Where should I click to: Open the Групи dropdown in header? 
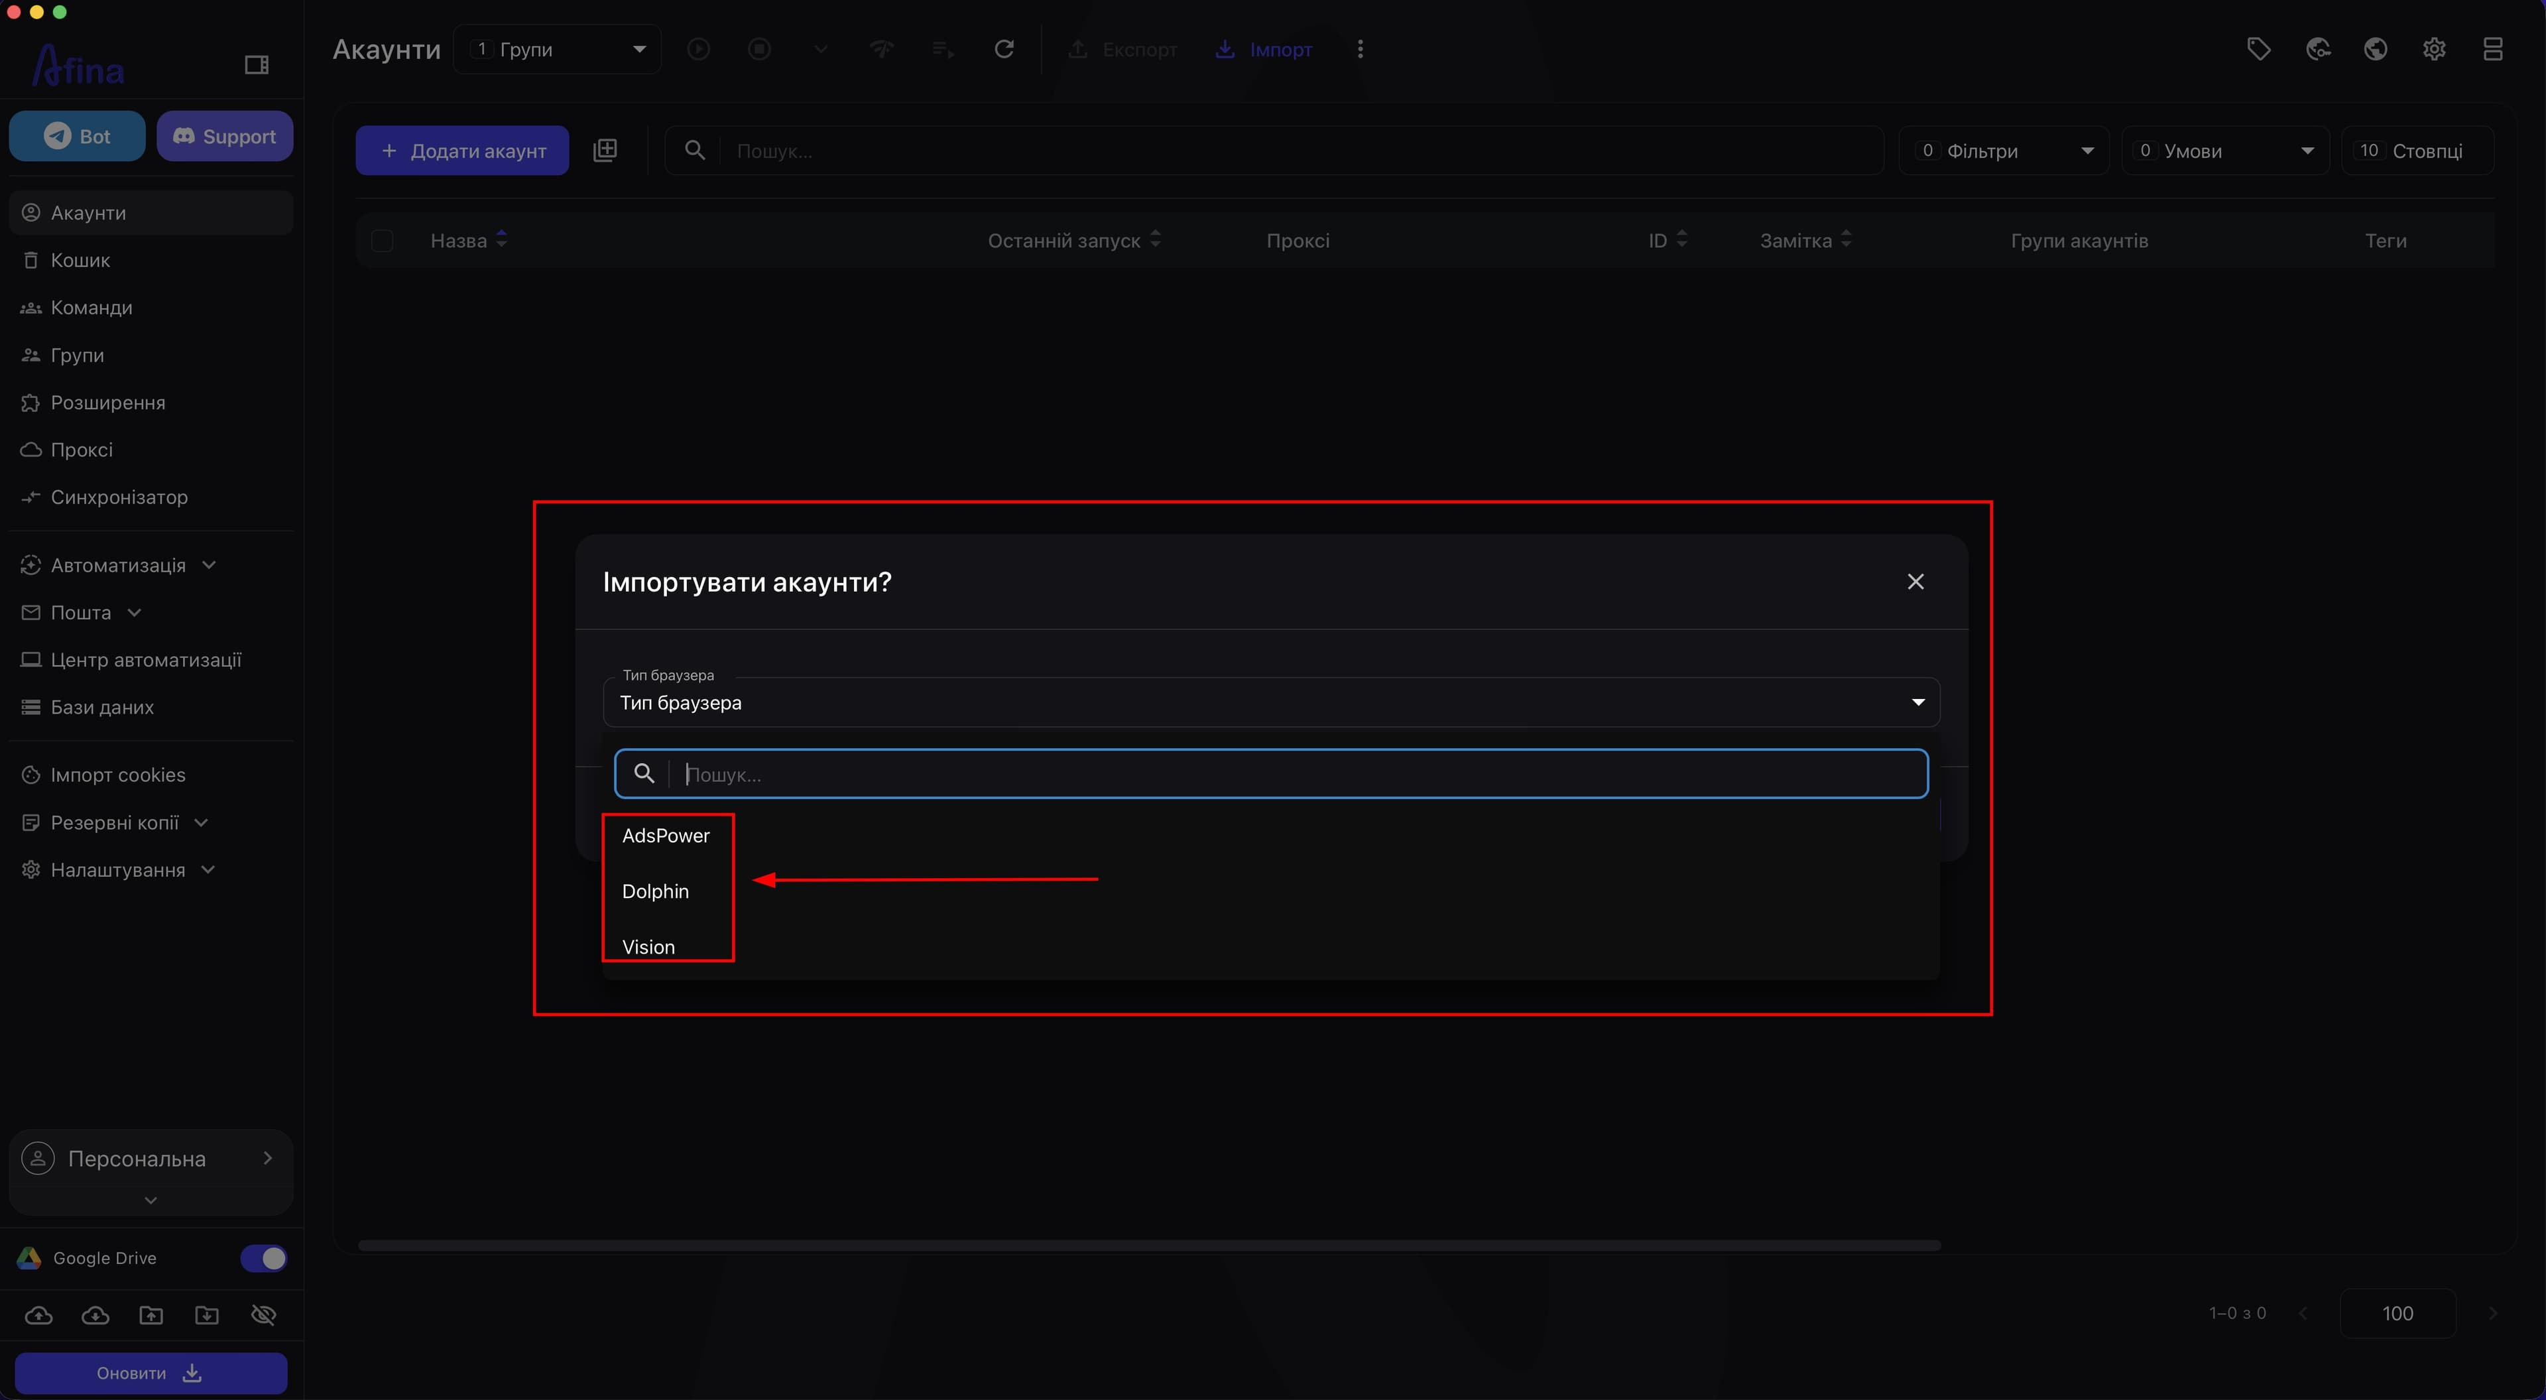click(558, 50)
